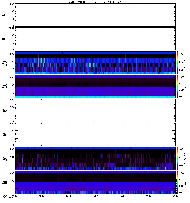The height and width of the screenshot is (203, 190).
Task: Click inside the thc fbk edc12 spectrogram
Action: point(95,158)
